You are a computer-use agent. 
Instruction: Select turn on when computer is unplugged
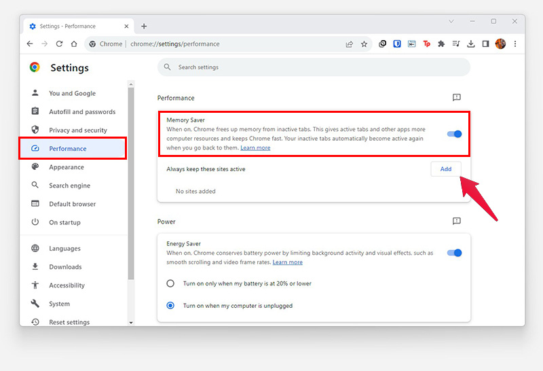tap(170, 306)
